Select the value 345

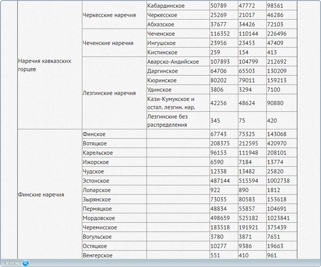215,121
